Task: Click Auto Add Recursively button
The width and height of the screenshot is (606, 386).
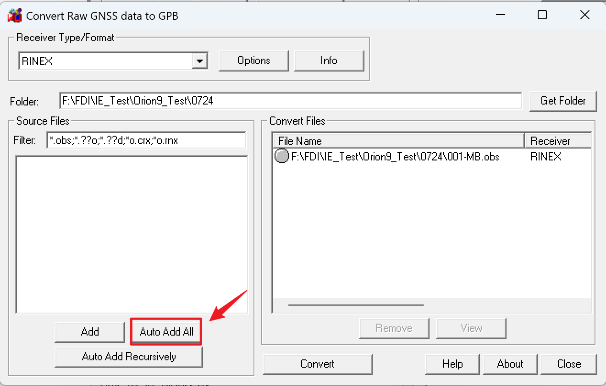Action: click(129, 357)
